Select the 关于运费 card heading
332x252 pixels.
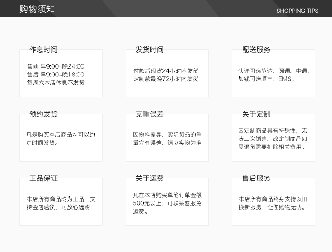[x=150, y=178]
